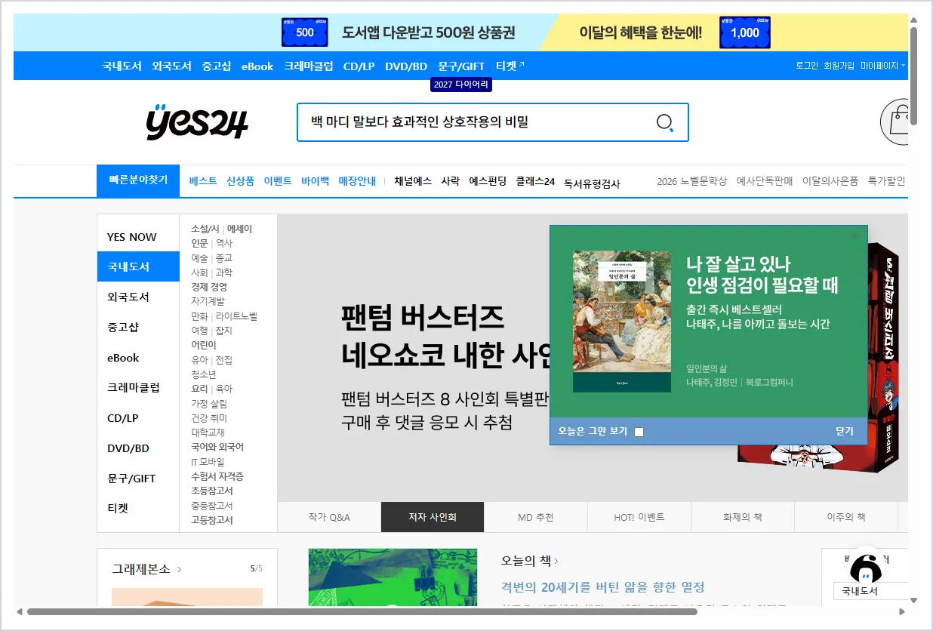Select 중고샵 in left sidebar

(x=123, y=327)
